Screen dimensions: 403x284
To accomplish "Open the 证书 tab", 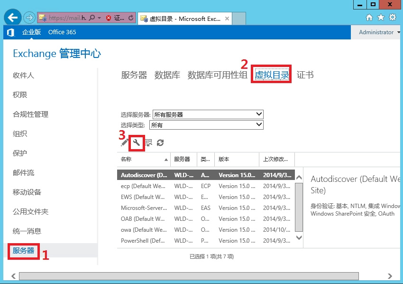I will tap(305, 75).
